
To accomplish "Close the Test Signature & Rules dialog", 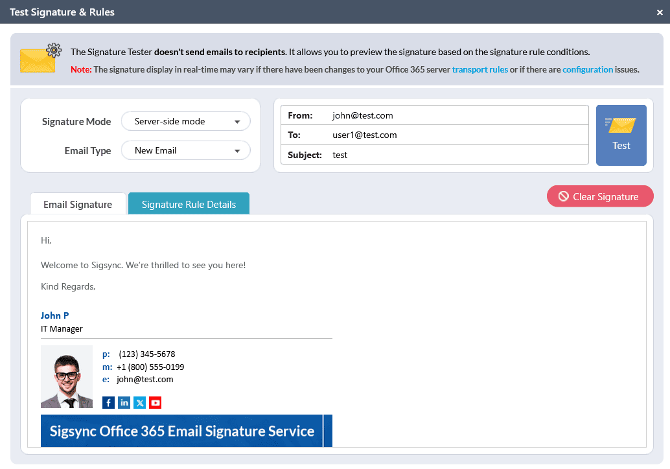I will 660,12.
